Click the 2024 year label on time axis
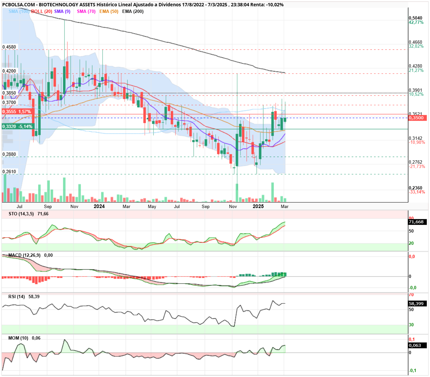Viewport: 430px width, 377px height. (99, 206)
